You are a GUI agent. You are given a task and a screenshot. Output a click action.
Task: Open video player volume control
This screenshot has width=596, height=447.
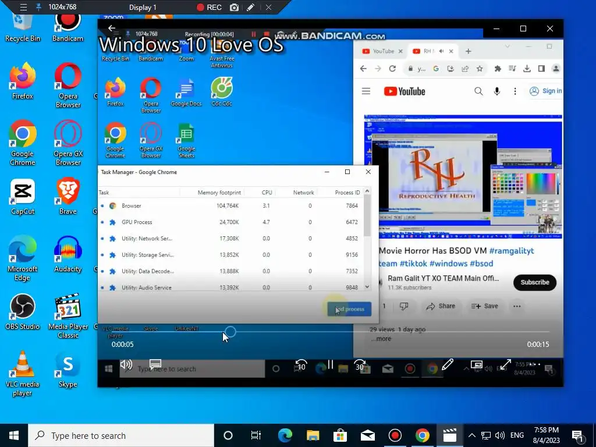(126, 366)
